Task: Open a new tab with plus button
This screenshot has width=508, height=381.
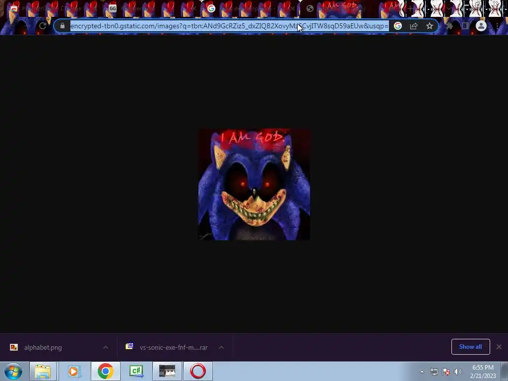Action: (x=410, y=9)
